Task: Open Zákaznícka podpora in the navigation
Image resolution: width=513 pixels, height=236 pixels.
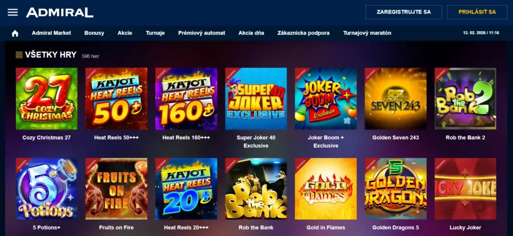Action: (303, 33)
